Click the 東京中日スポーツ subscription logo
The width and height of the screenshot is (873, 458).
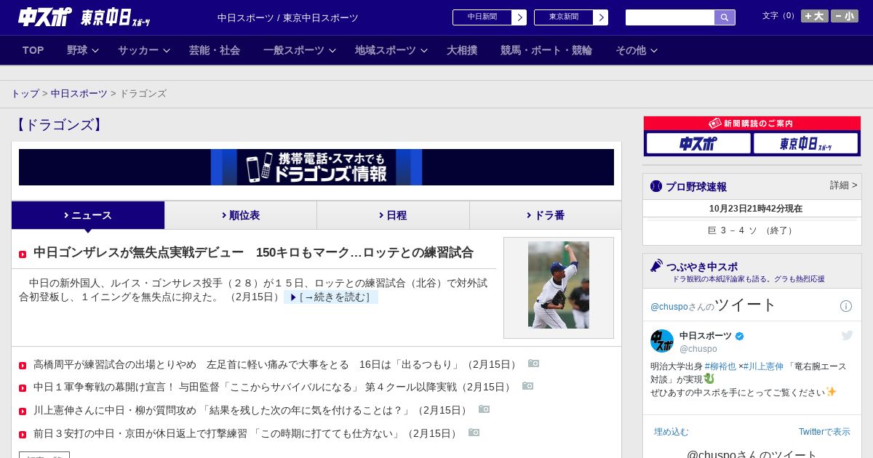[805, 143]
